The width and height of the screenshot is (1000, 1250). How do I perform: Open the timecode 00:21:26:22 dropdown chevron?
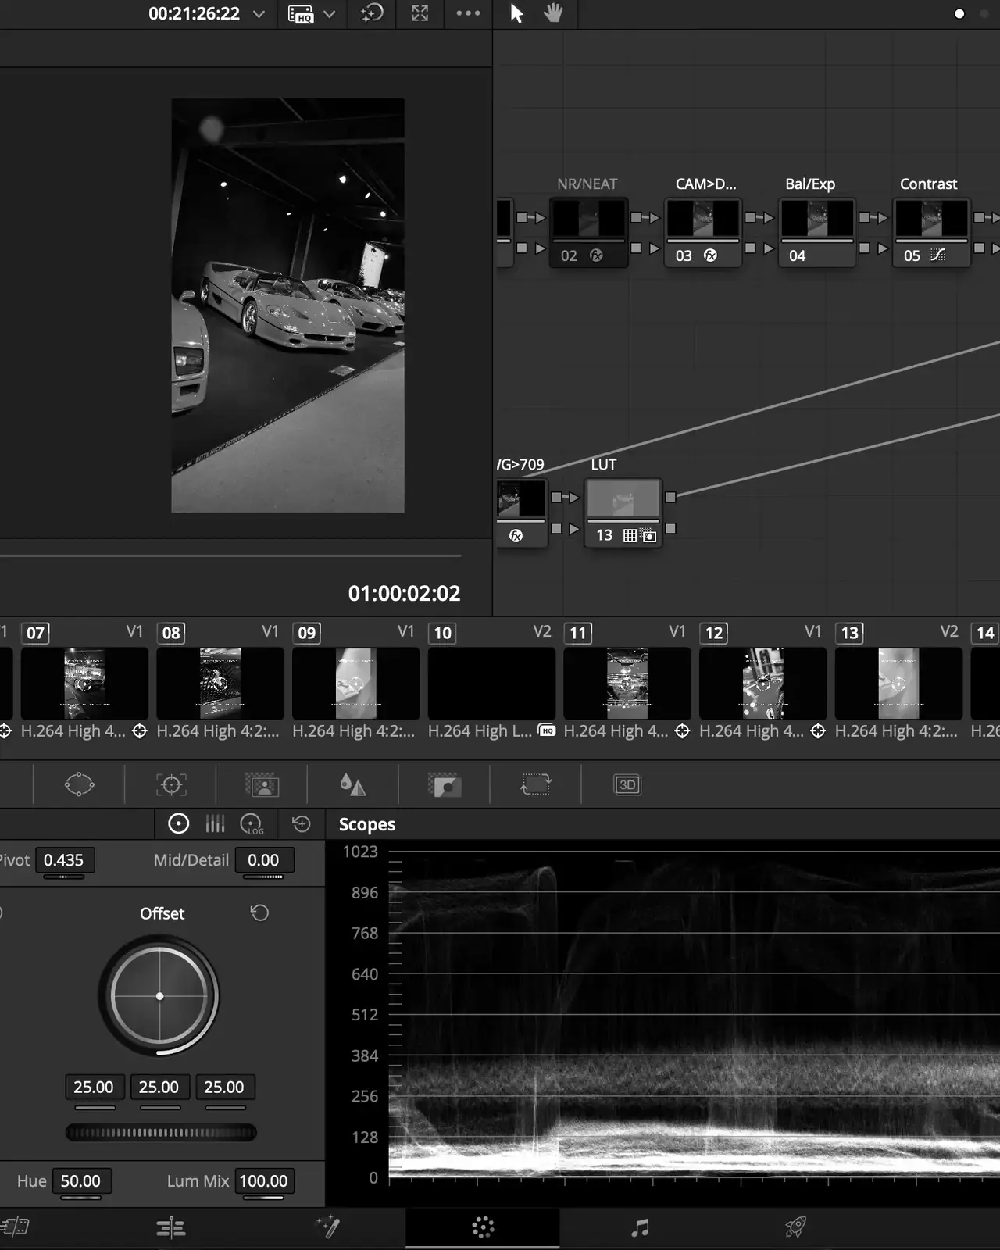tap(259, 14)
